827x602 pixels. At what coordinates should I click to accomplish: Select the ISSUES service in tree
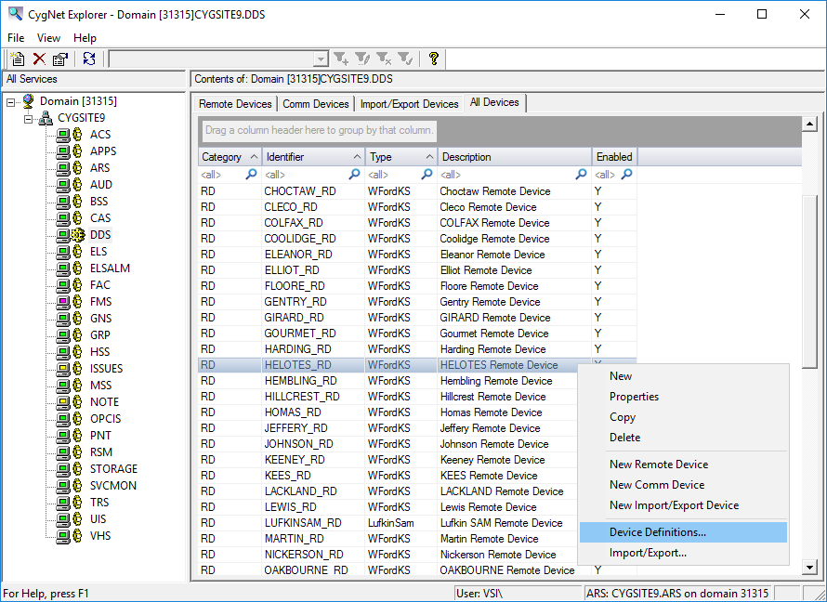point(106,369)
